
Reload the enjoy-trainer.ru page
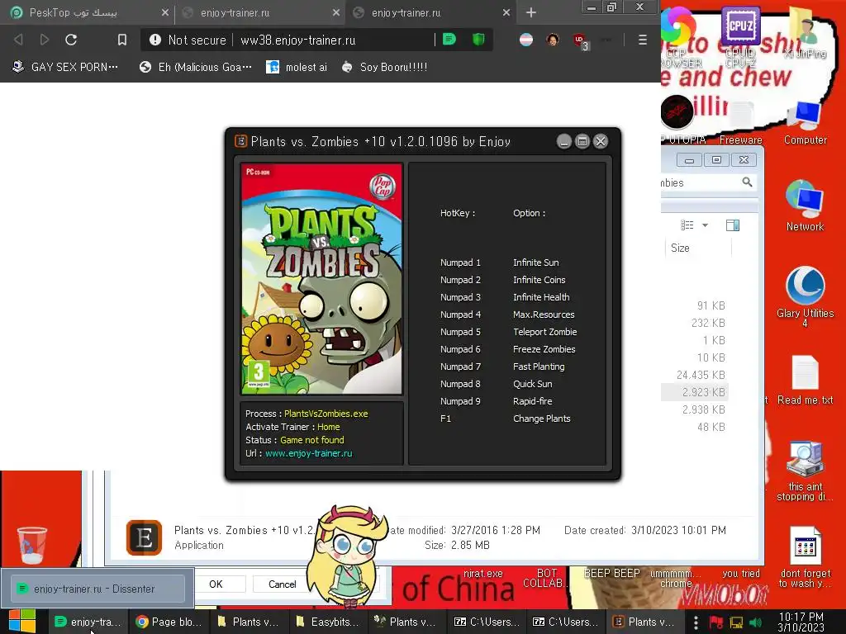[x=71, y=40]
